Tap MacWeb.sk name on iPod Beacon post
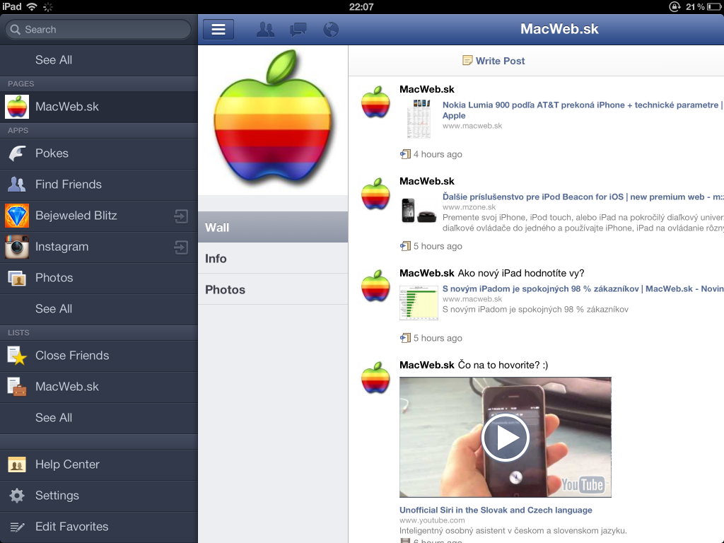Screen dimensions: 724x543 tap(426, 181)
